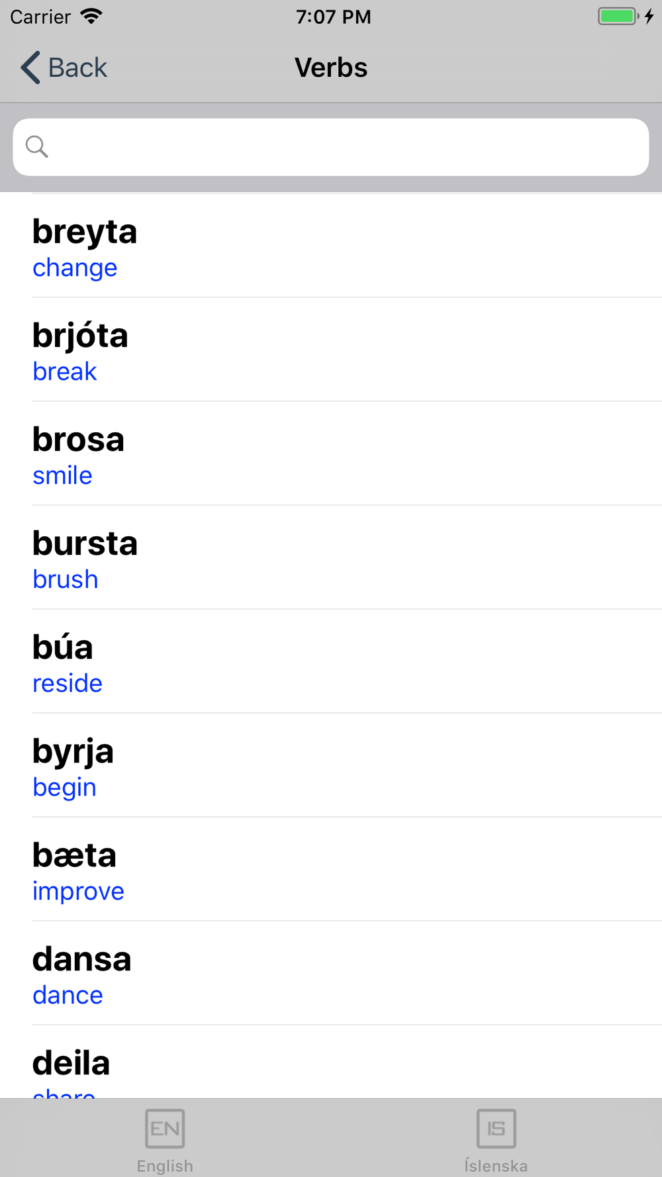Viewport: 662px width, 1177px height.
Task: Open the bæta verb entry
Action: coord(331,870)
